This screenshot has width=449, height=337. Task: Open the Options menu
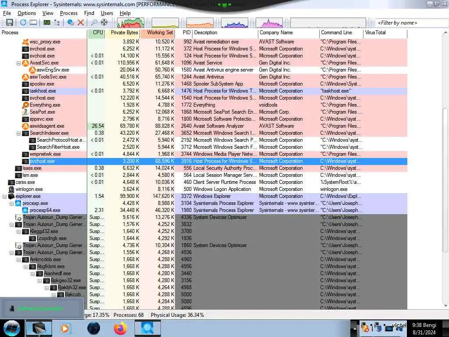pyautogui.click(x=27, y=13)
